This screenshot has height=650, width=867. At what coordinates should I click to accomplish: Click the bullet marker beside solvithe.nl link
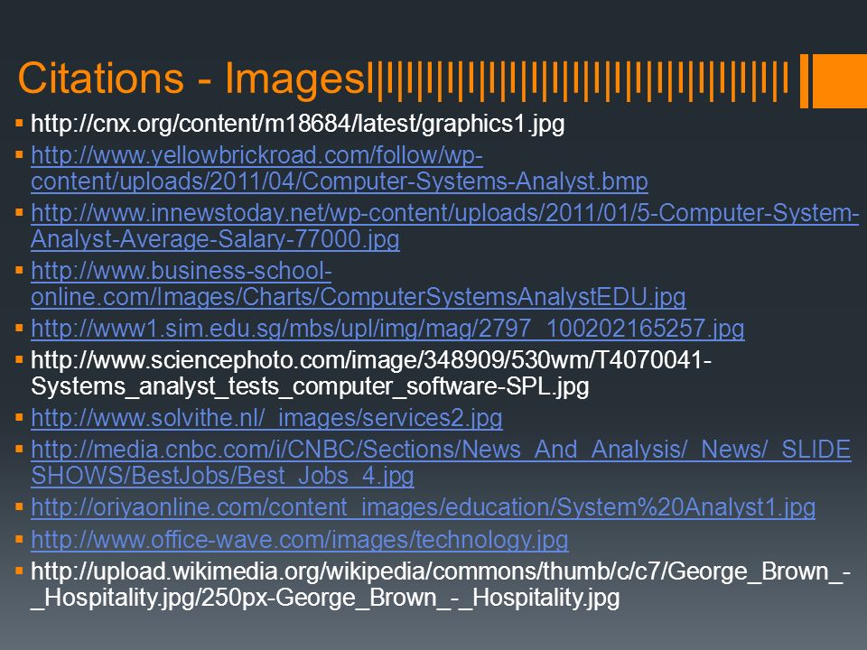[x=19, y=417]
